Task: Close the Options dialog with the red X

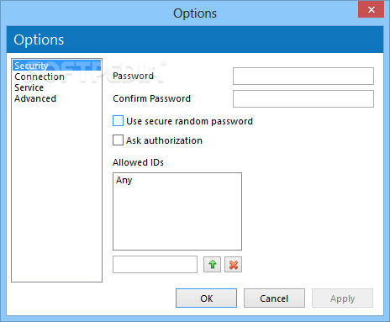Action: (x=371, y=9)
